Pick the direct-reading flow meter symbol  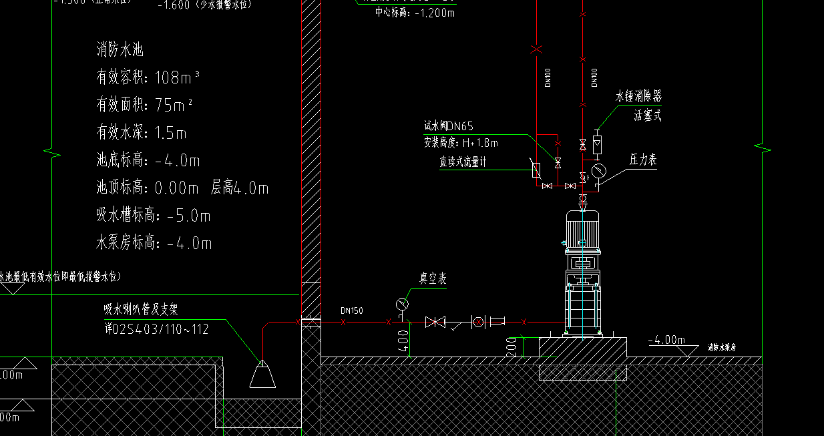536,169
